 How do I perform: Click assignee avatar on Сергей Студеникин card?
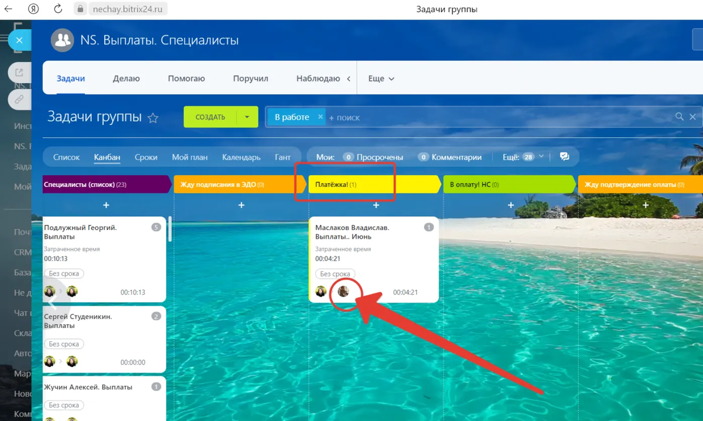(72, 362)
